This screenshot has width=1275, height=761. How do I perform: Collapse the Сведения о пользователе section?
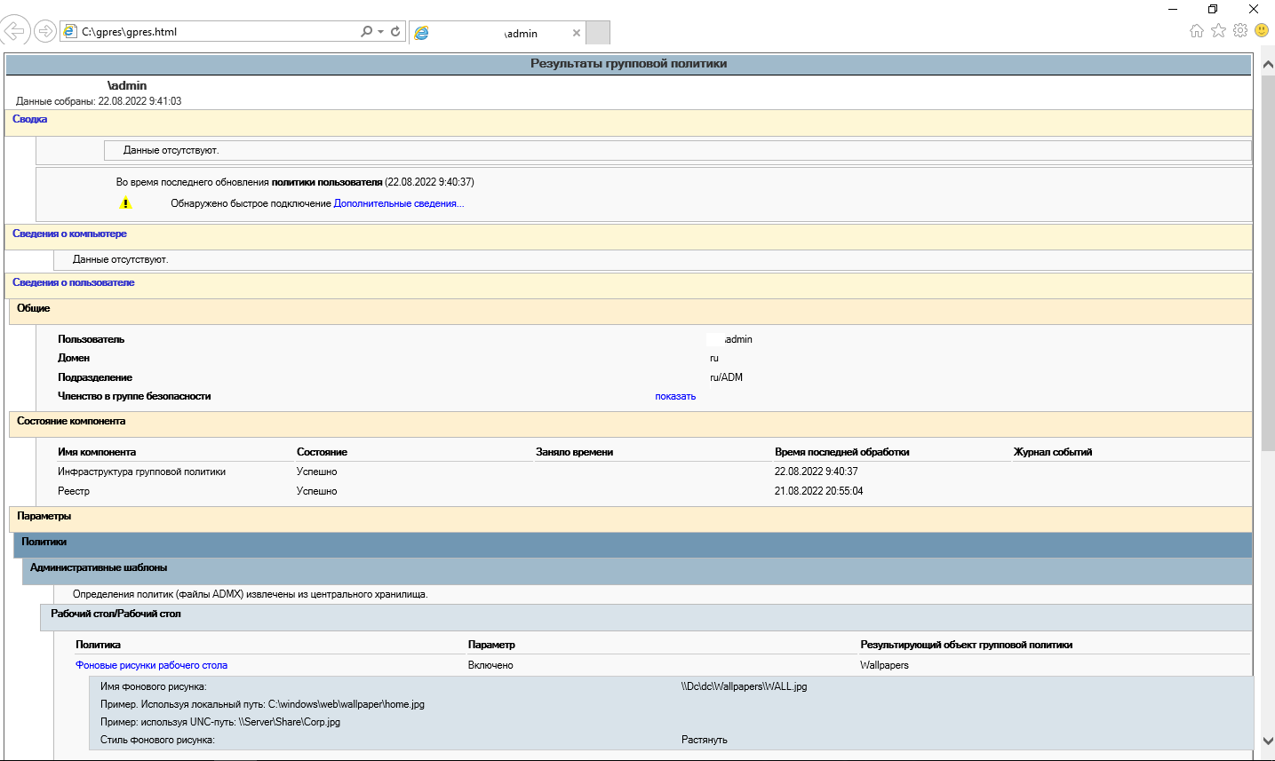click(x=74, y=282)
